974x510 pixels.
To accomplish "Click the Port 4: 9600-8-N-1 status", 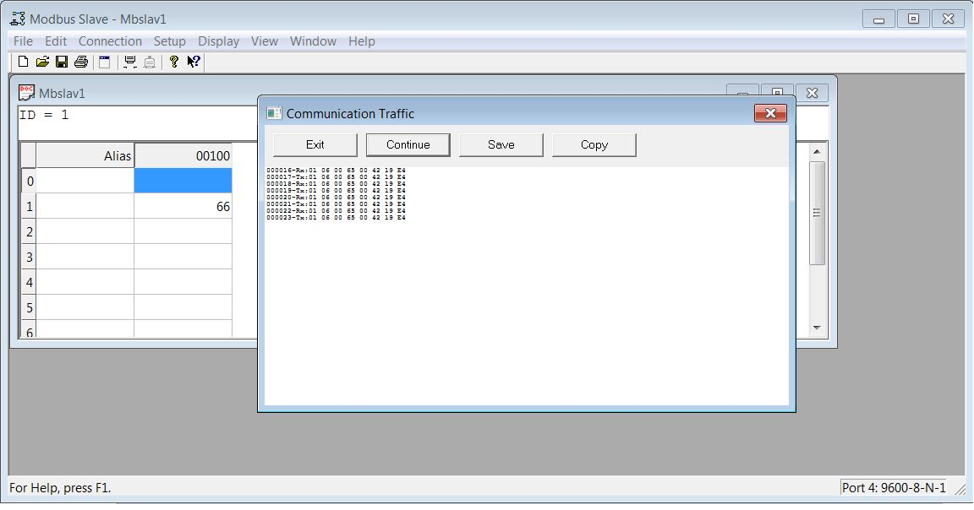I will click(894, 488).
